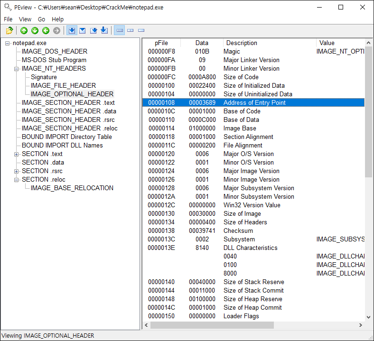Click the Description column header
The height and width of the screenshot is (341, 374).
pos(270,43)
